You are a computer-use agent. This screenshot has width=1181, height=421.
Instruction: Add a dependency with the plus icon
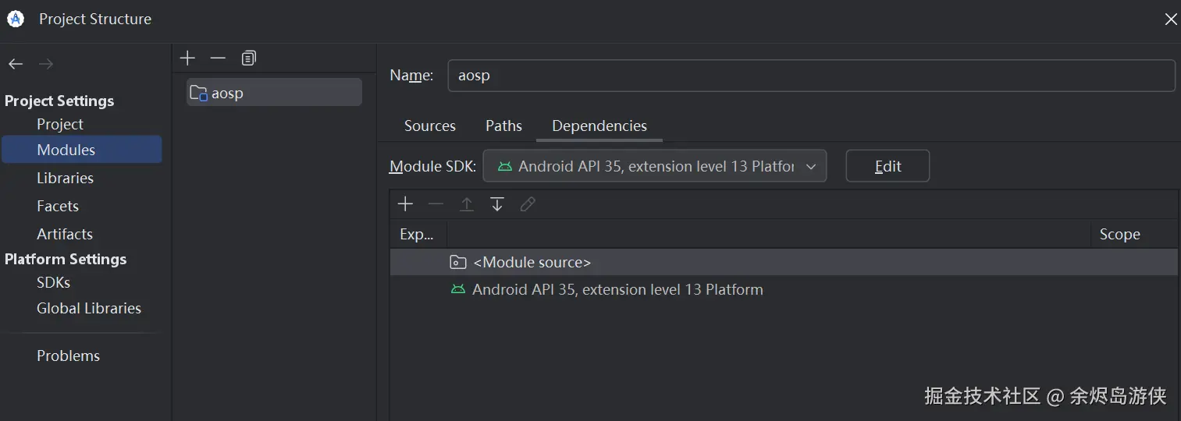click(x=405, y=204)
